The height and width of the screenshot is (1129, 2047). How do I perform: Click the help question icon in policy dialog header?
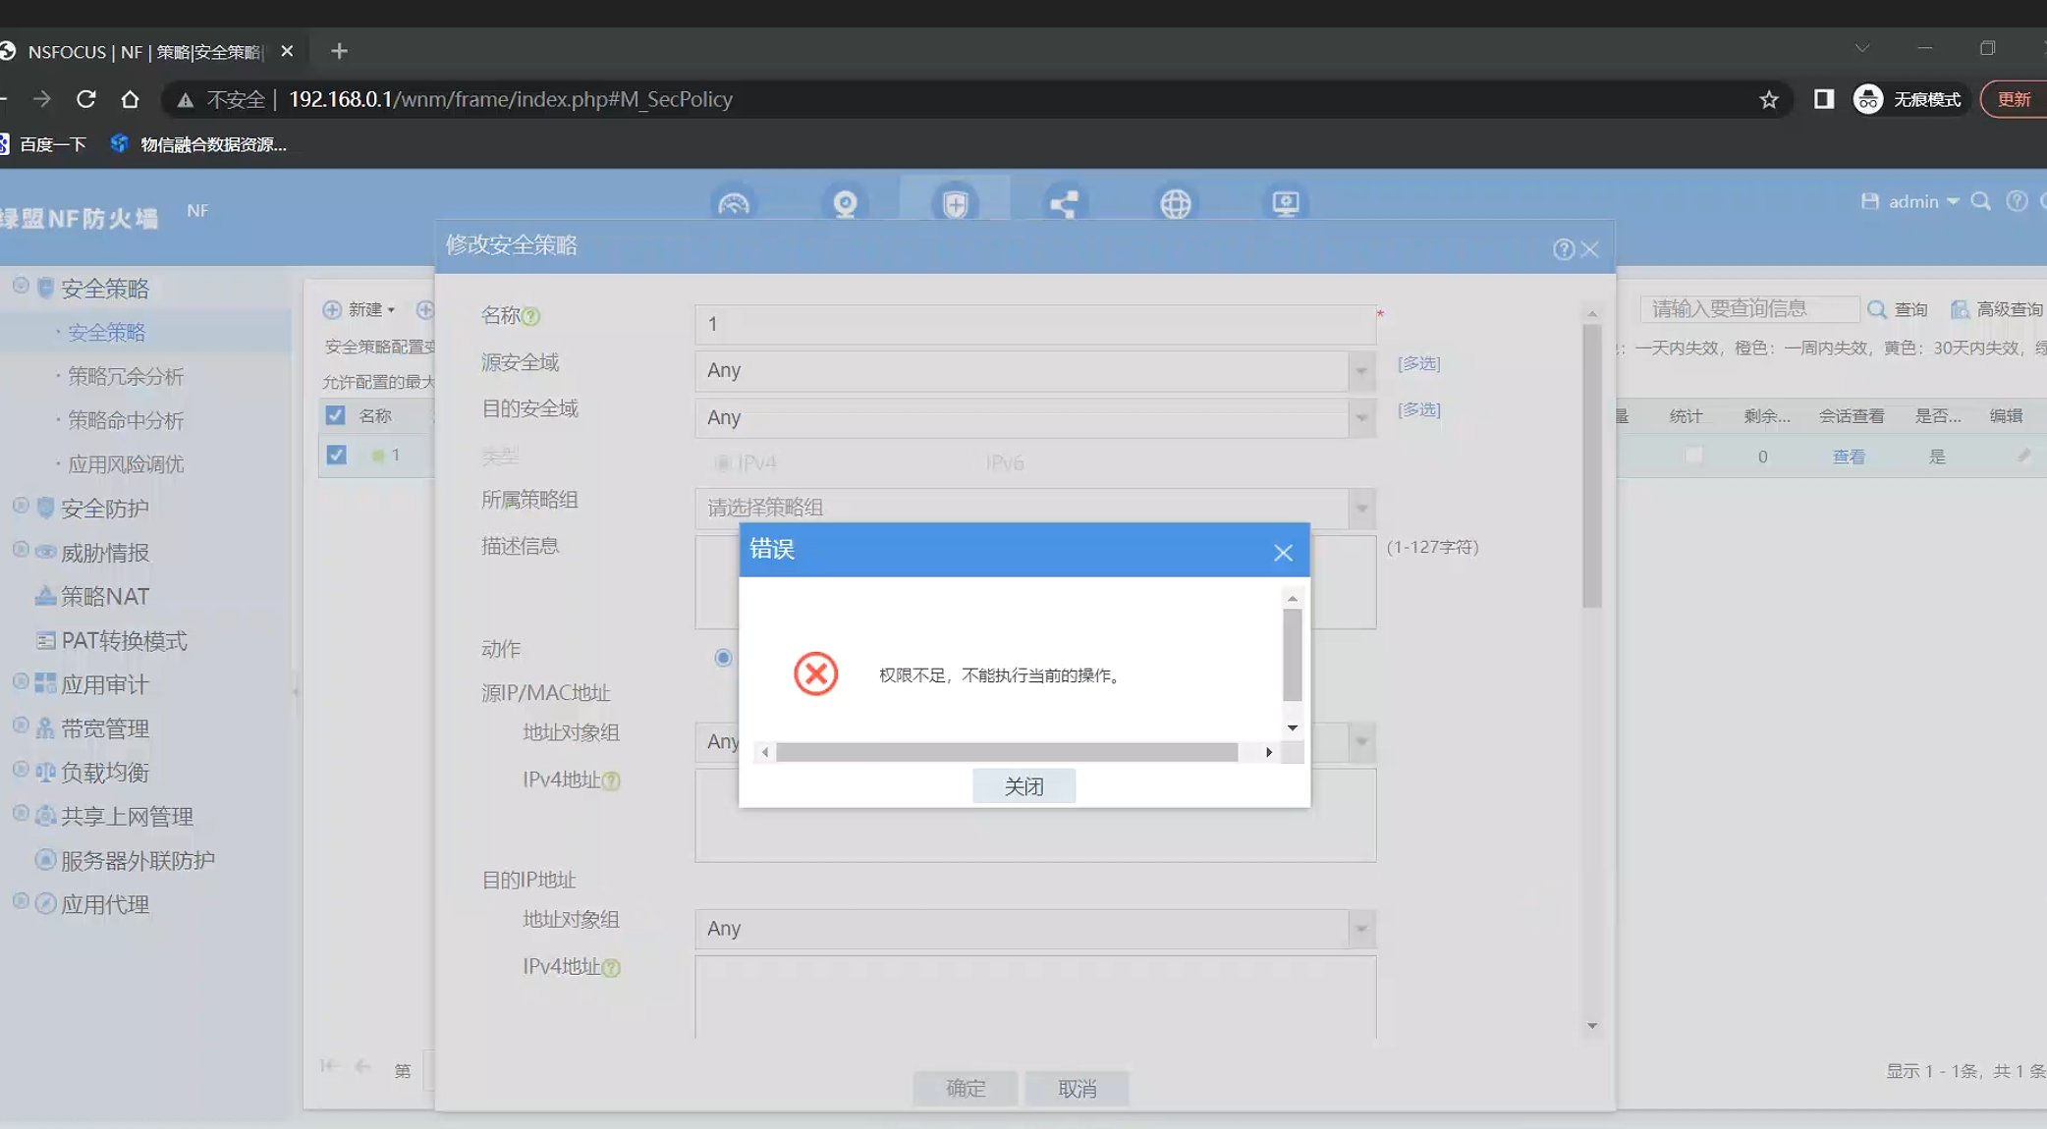1563,249
